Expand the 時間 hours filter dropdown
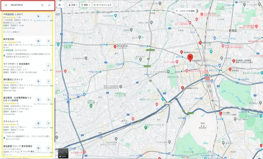The width and height of the screenshot is (263, 159). [85, 5]
